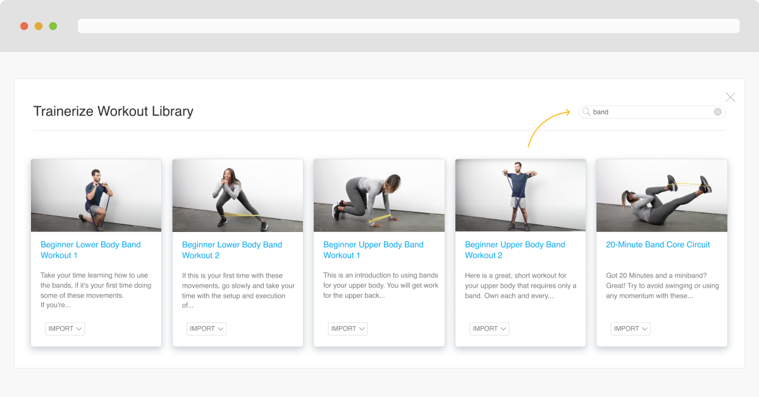Expand Import dropdown for 20-Minute Band Core Circuit
The height and width of the screenshot is (397, 759).
630,329
